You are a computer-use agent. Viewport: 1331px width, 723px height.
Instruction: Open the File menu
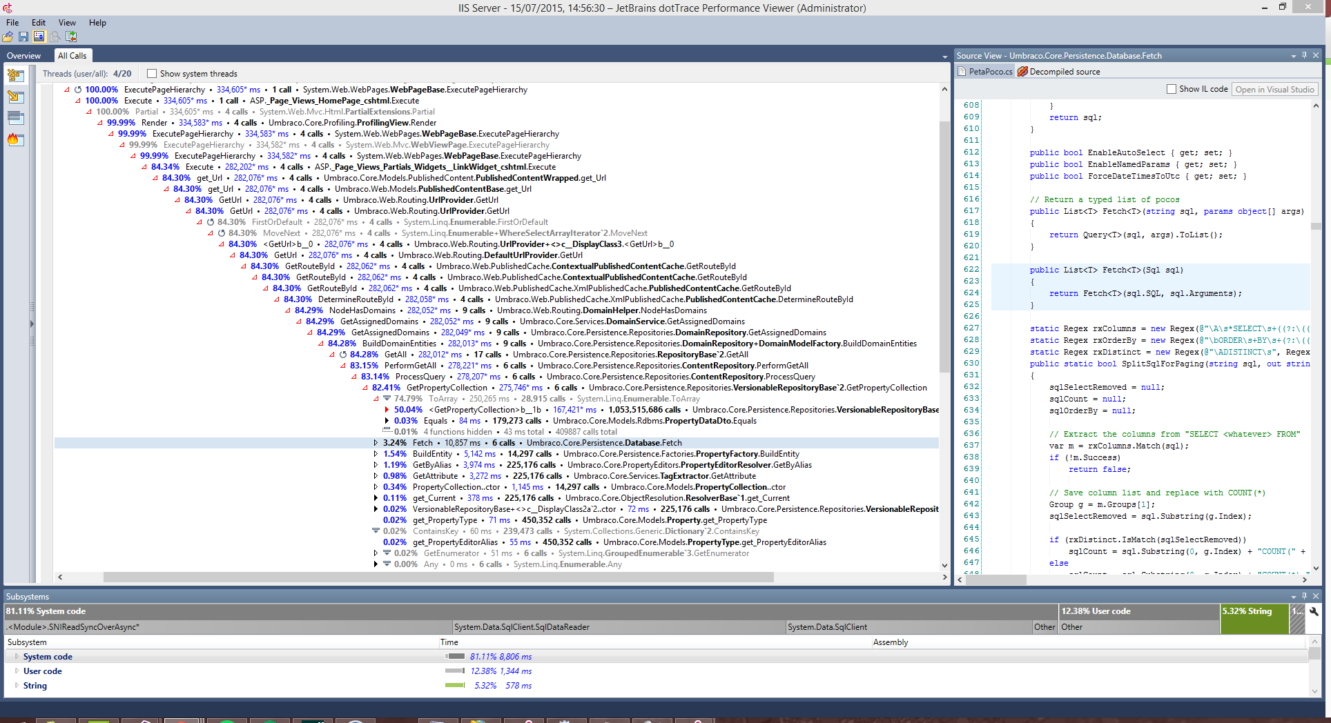12,23
